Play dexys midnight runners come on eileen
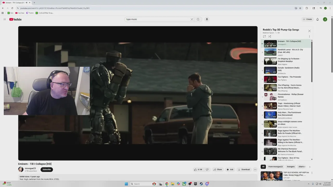Image resolution: width=333 pixels, height=187 pixels. coord(286,124)
